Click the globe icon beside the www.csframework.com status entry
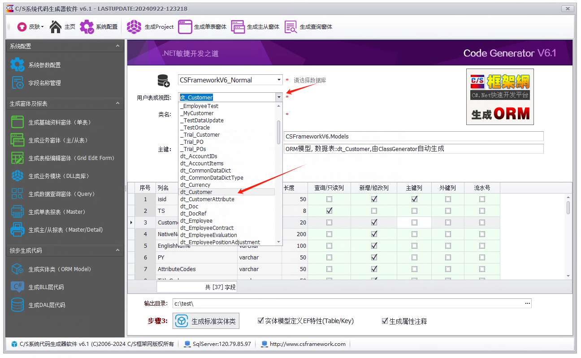 [x=264, y=344]
